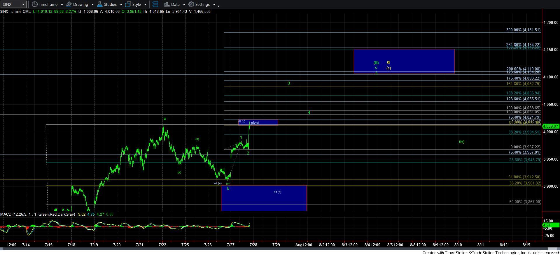Click the MACD (12,26,9...) study label
The width and height of the screenshot is (560, 255).
click(x=37, y=214)
